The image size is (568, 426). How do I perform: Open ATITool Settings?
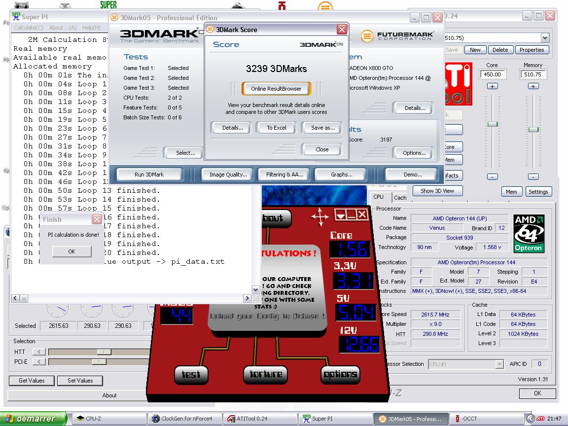pyautogui.click(x=538, y=192)
